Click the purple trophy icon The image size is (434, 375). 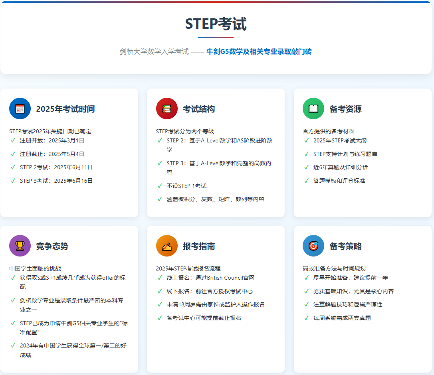click(x=20, y=246)
